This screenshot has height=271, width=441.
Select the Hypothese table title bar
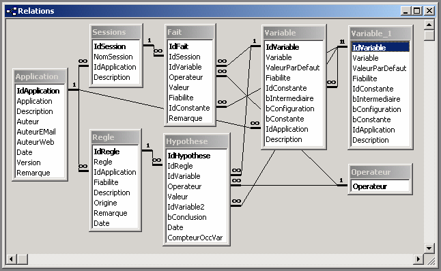[197, 141]
